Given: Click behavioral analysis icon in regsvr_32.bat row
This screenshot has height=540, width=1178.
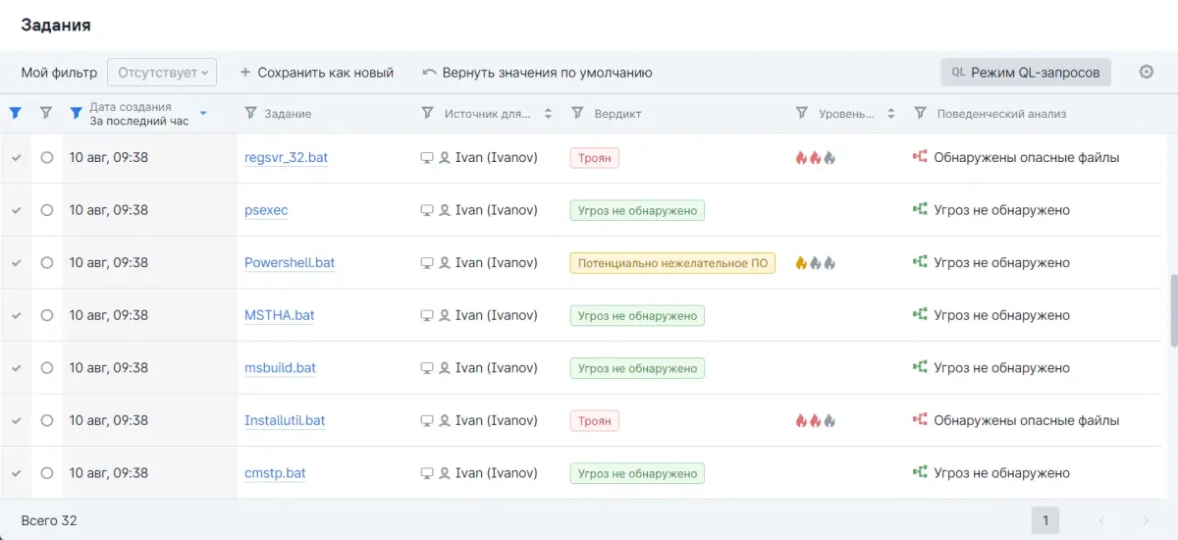Looking at the screenshot, I should [920, 157].
